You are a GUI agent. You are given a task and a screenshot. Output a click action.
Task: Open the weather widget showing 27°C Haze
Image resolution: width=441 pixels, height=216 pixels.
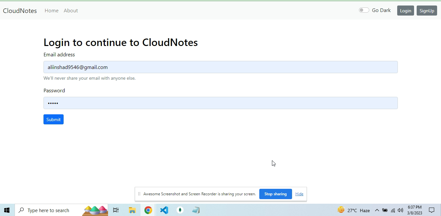(x=354, y=210)
